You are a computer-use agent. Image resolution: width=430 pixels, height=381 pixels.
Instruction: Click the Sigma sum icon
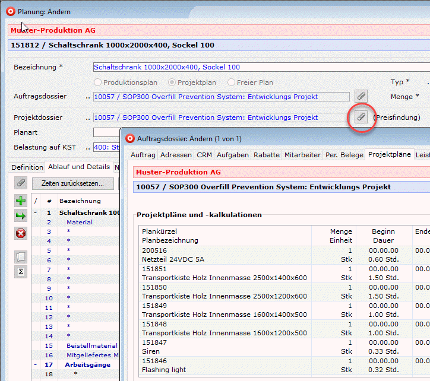pos(21,272)
